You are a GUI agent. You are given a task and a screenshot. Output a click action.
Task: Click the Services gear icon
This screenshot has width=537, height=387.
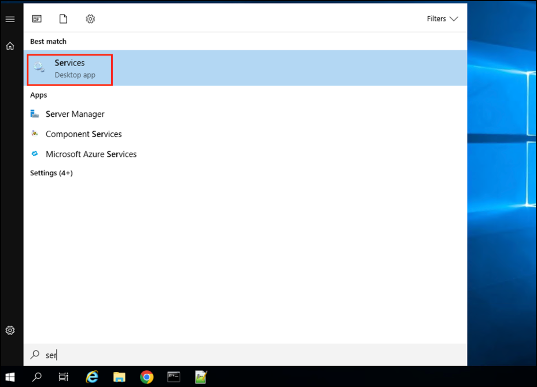pyautogui.click(x=39, y=68)
